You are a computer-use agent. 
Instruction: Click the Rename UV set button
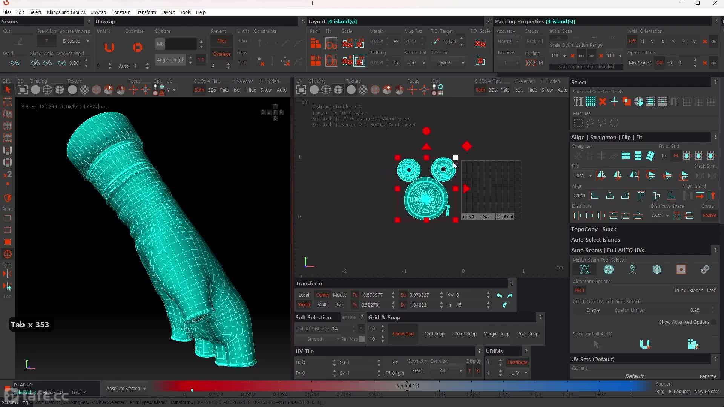tap(707, 376)
